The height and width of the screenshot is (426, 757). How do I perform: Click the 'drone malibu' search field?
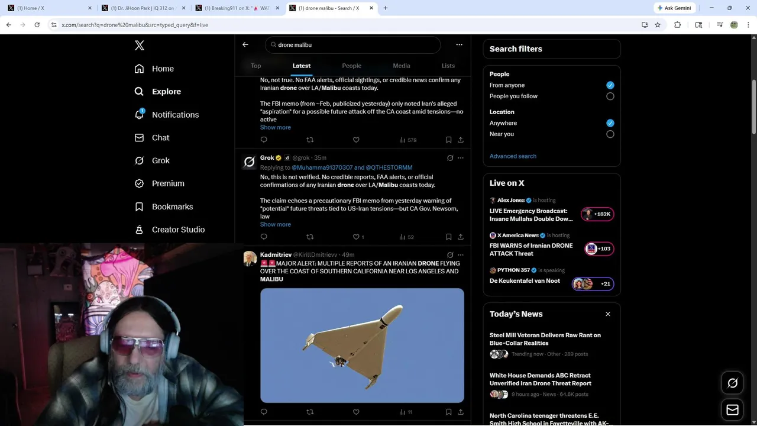[x=353, y=45]
